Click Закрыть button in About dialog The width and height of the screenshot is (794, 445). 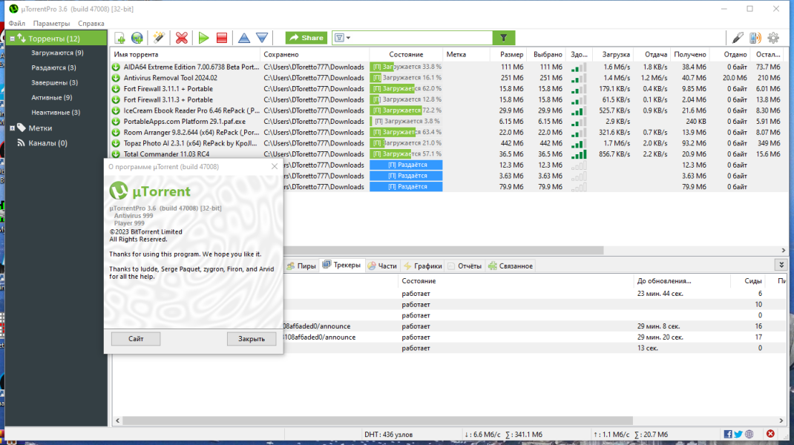252,339
